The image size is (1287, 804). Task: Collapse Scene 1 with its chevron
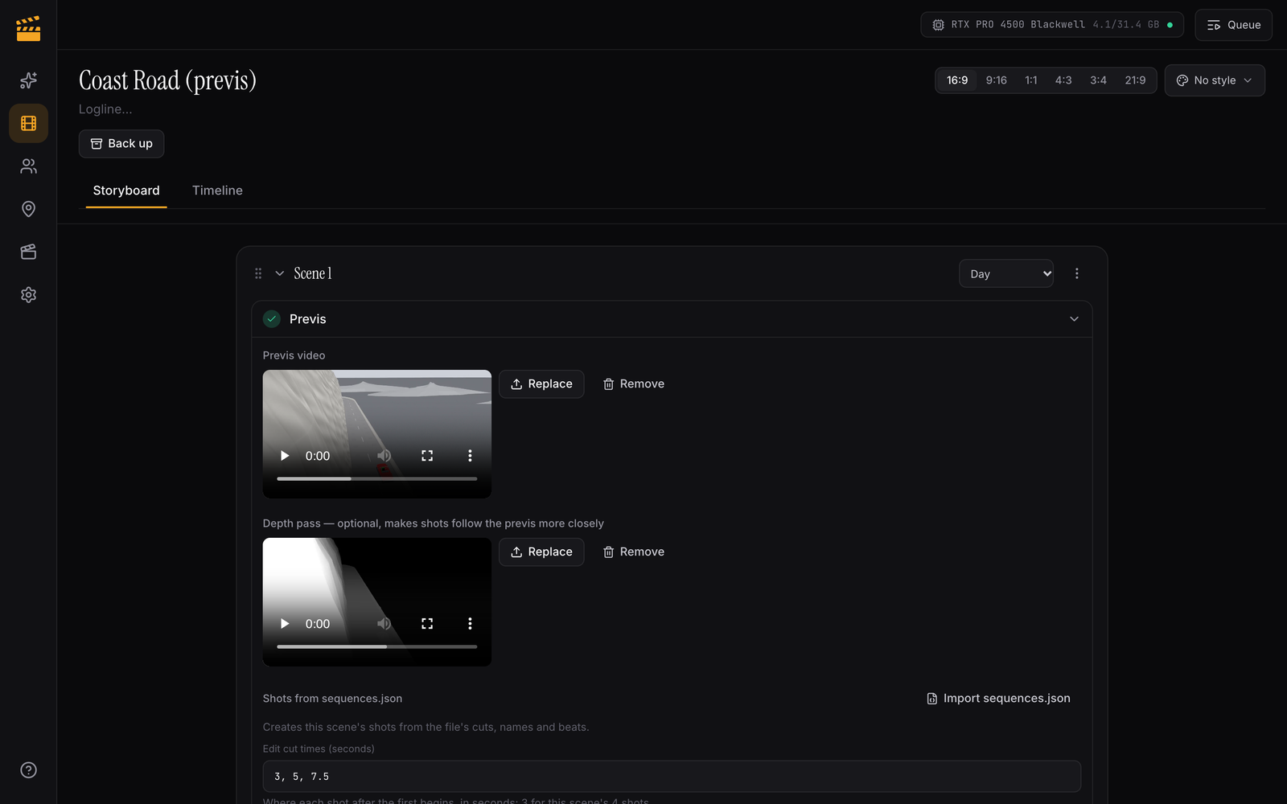point(280,273)
